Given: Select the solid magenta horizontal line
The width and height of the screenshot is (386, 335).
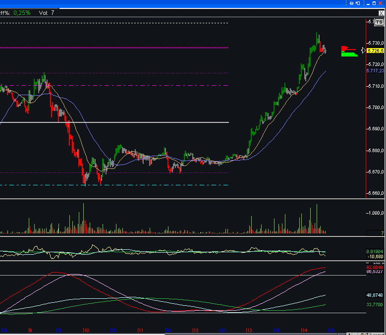Looking at the screenshot, I should click(x=114, y=48).
